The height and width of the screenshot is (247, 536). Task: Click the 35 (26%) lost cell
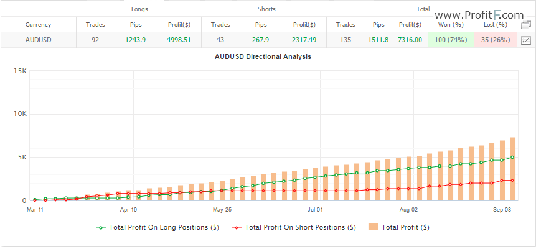(496, 40)
